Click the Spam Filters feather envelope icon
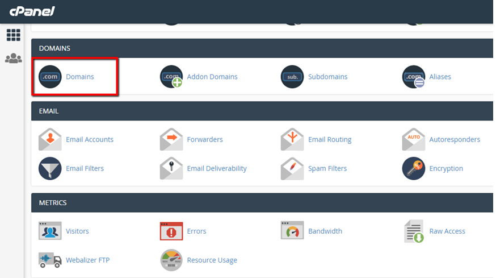Screen dimensions: 496x278 292,168
